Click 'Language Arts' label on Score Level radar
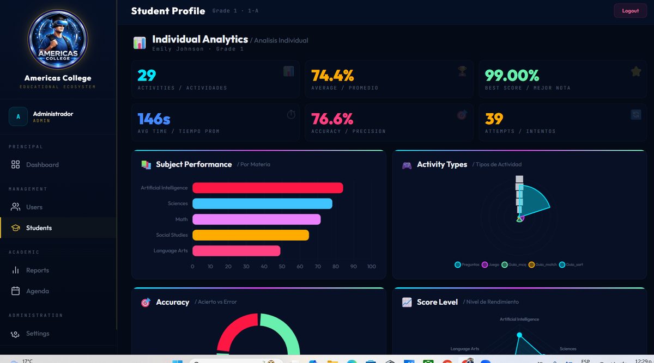This screenshot has height=363, width=654. click(x=465, y=349)
